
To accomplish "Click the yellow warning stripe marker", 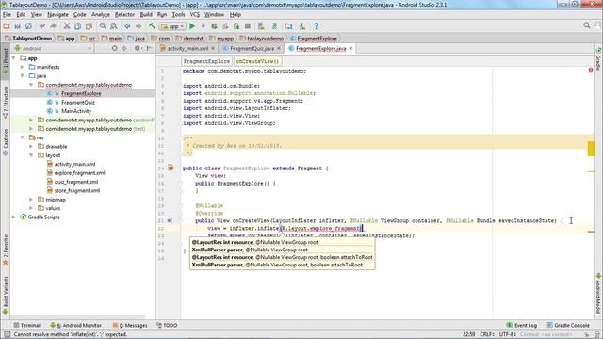I will click(591, 149).
